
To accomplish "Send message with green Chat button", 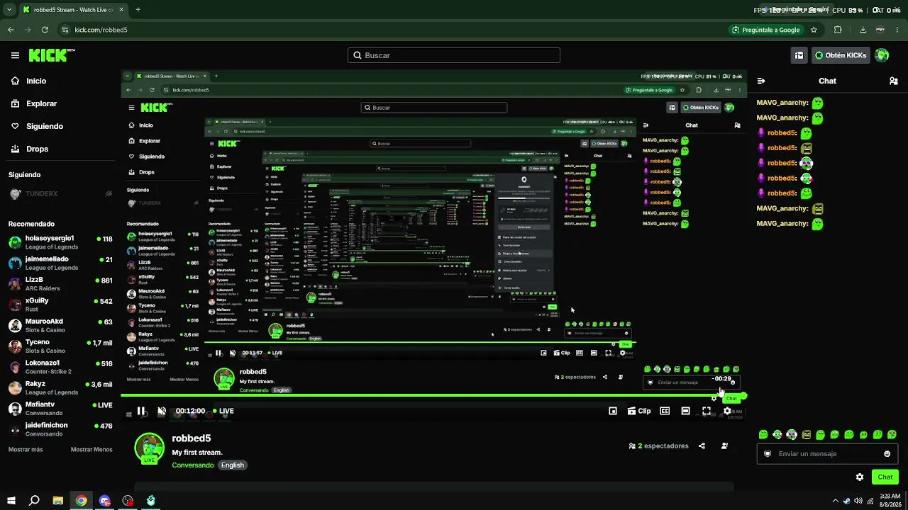I will [x=885, y=477].
